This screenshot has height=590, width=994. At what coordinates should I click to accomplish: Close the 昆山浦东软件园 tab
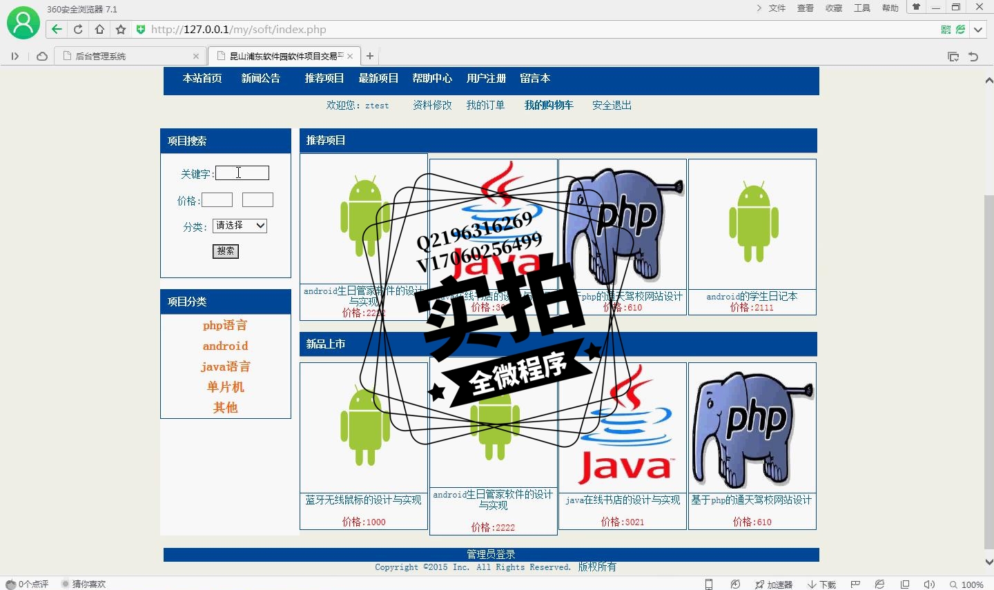click(x=350, y=57)
